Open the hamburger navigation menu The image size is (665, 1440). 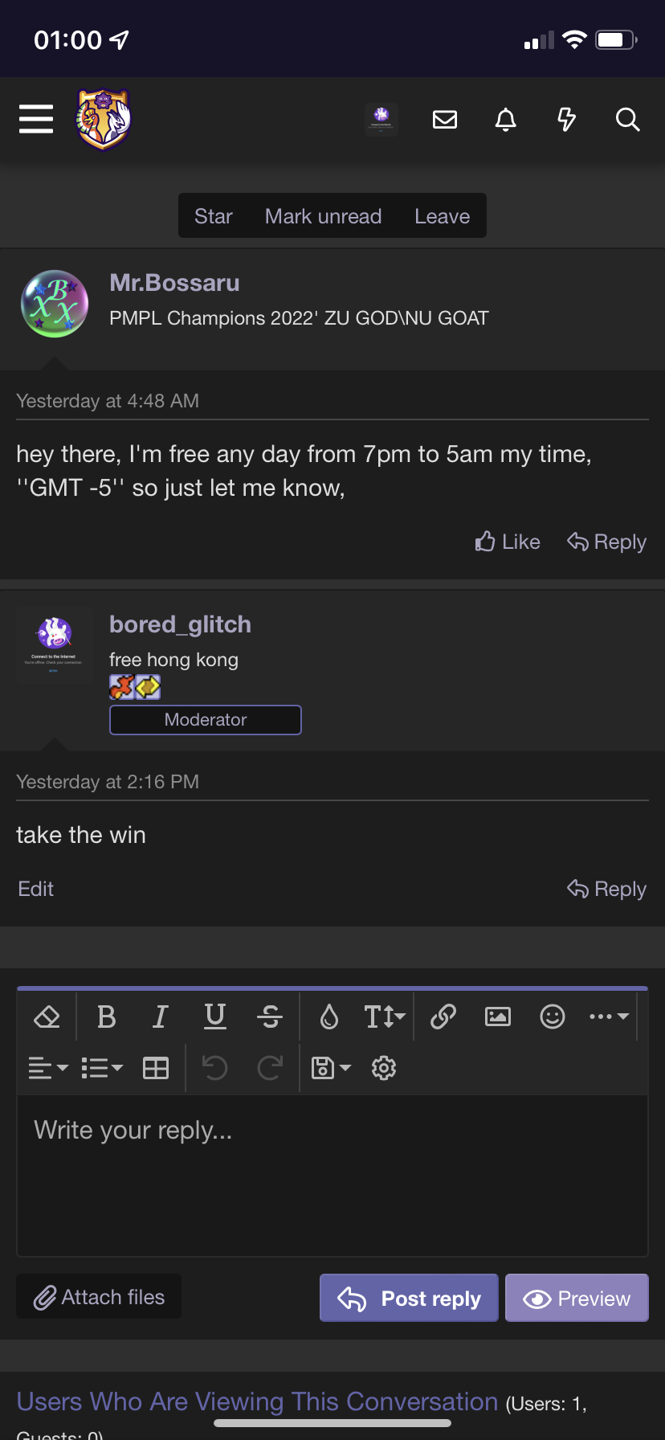coord(36,120)
